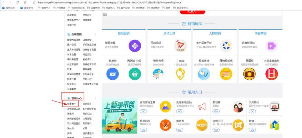302x138 pixels.
Task: Open 风险保证金 in the sidebar
Action: (x=88, y=74)
